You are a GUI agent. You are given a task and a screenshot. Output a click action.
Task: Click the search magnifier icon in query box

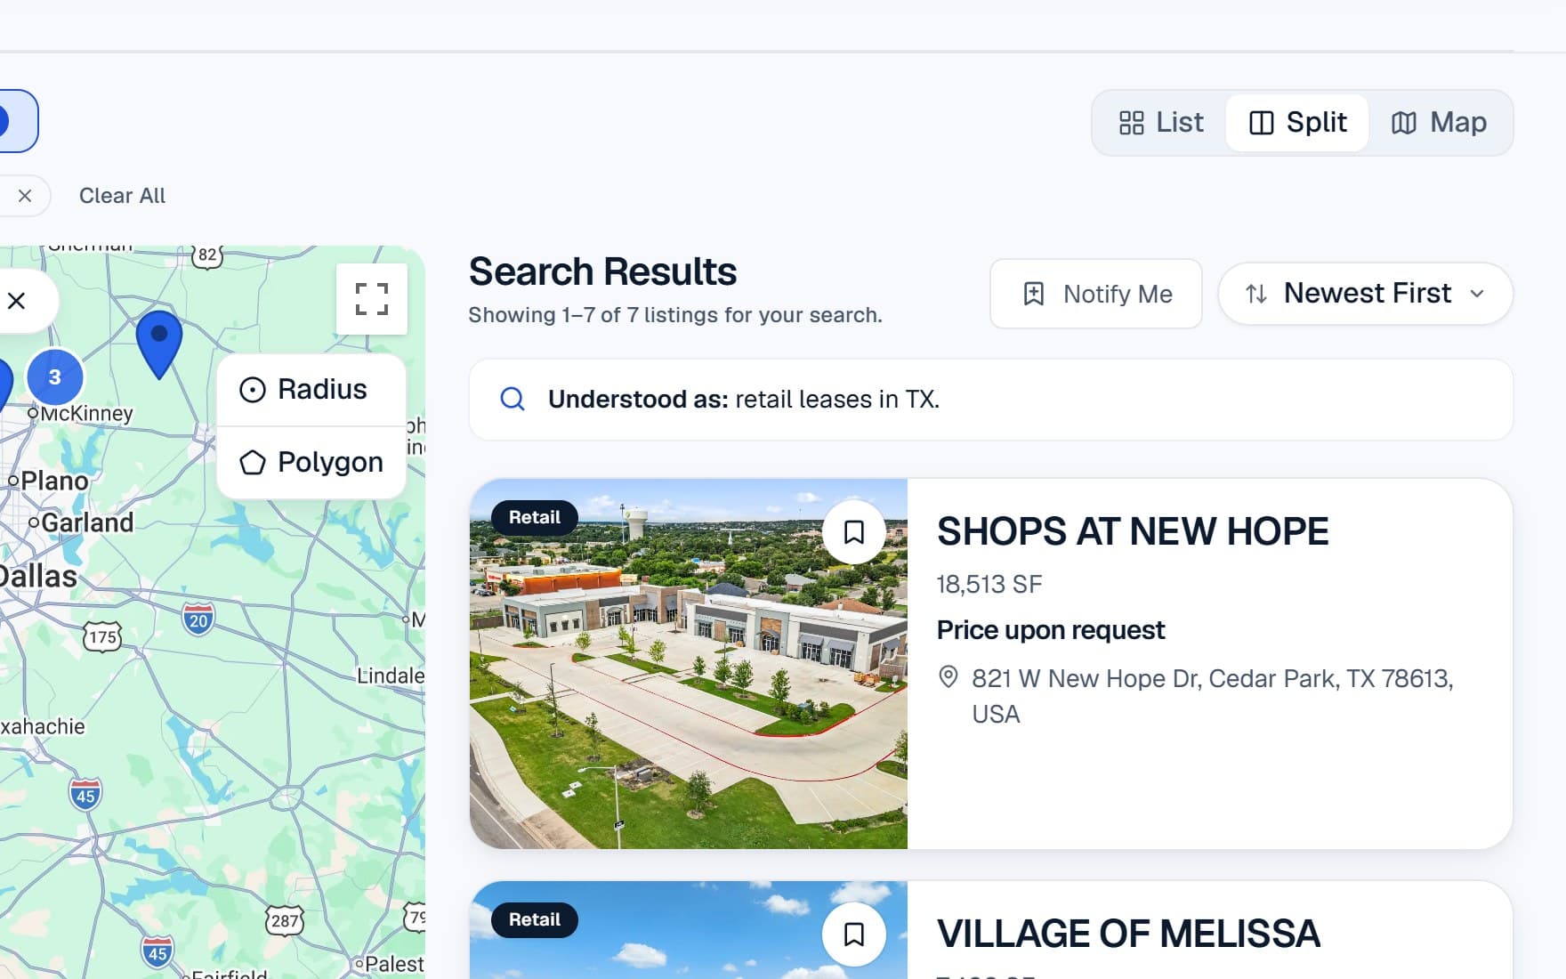click(x=513, y=399)
